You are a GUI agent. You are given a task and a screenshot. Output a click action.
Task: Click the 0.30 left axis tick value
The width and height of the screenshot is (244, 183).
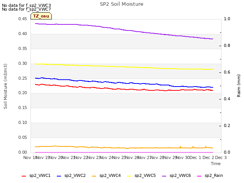(22, 64)
